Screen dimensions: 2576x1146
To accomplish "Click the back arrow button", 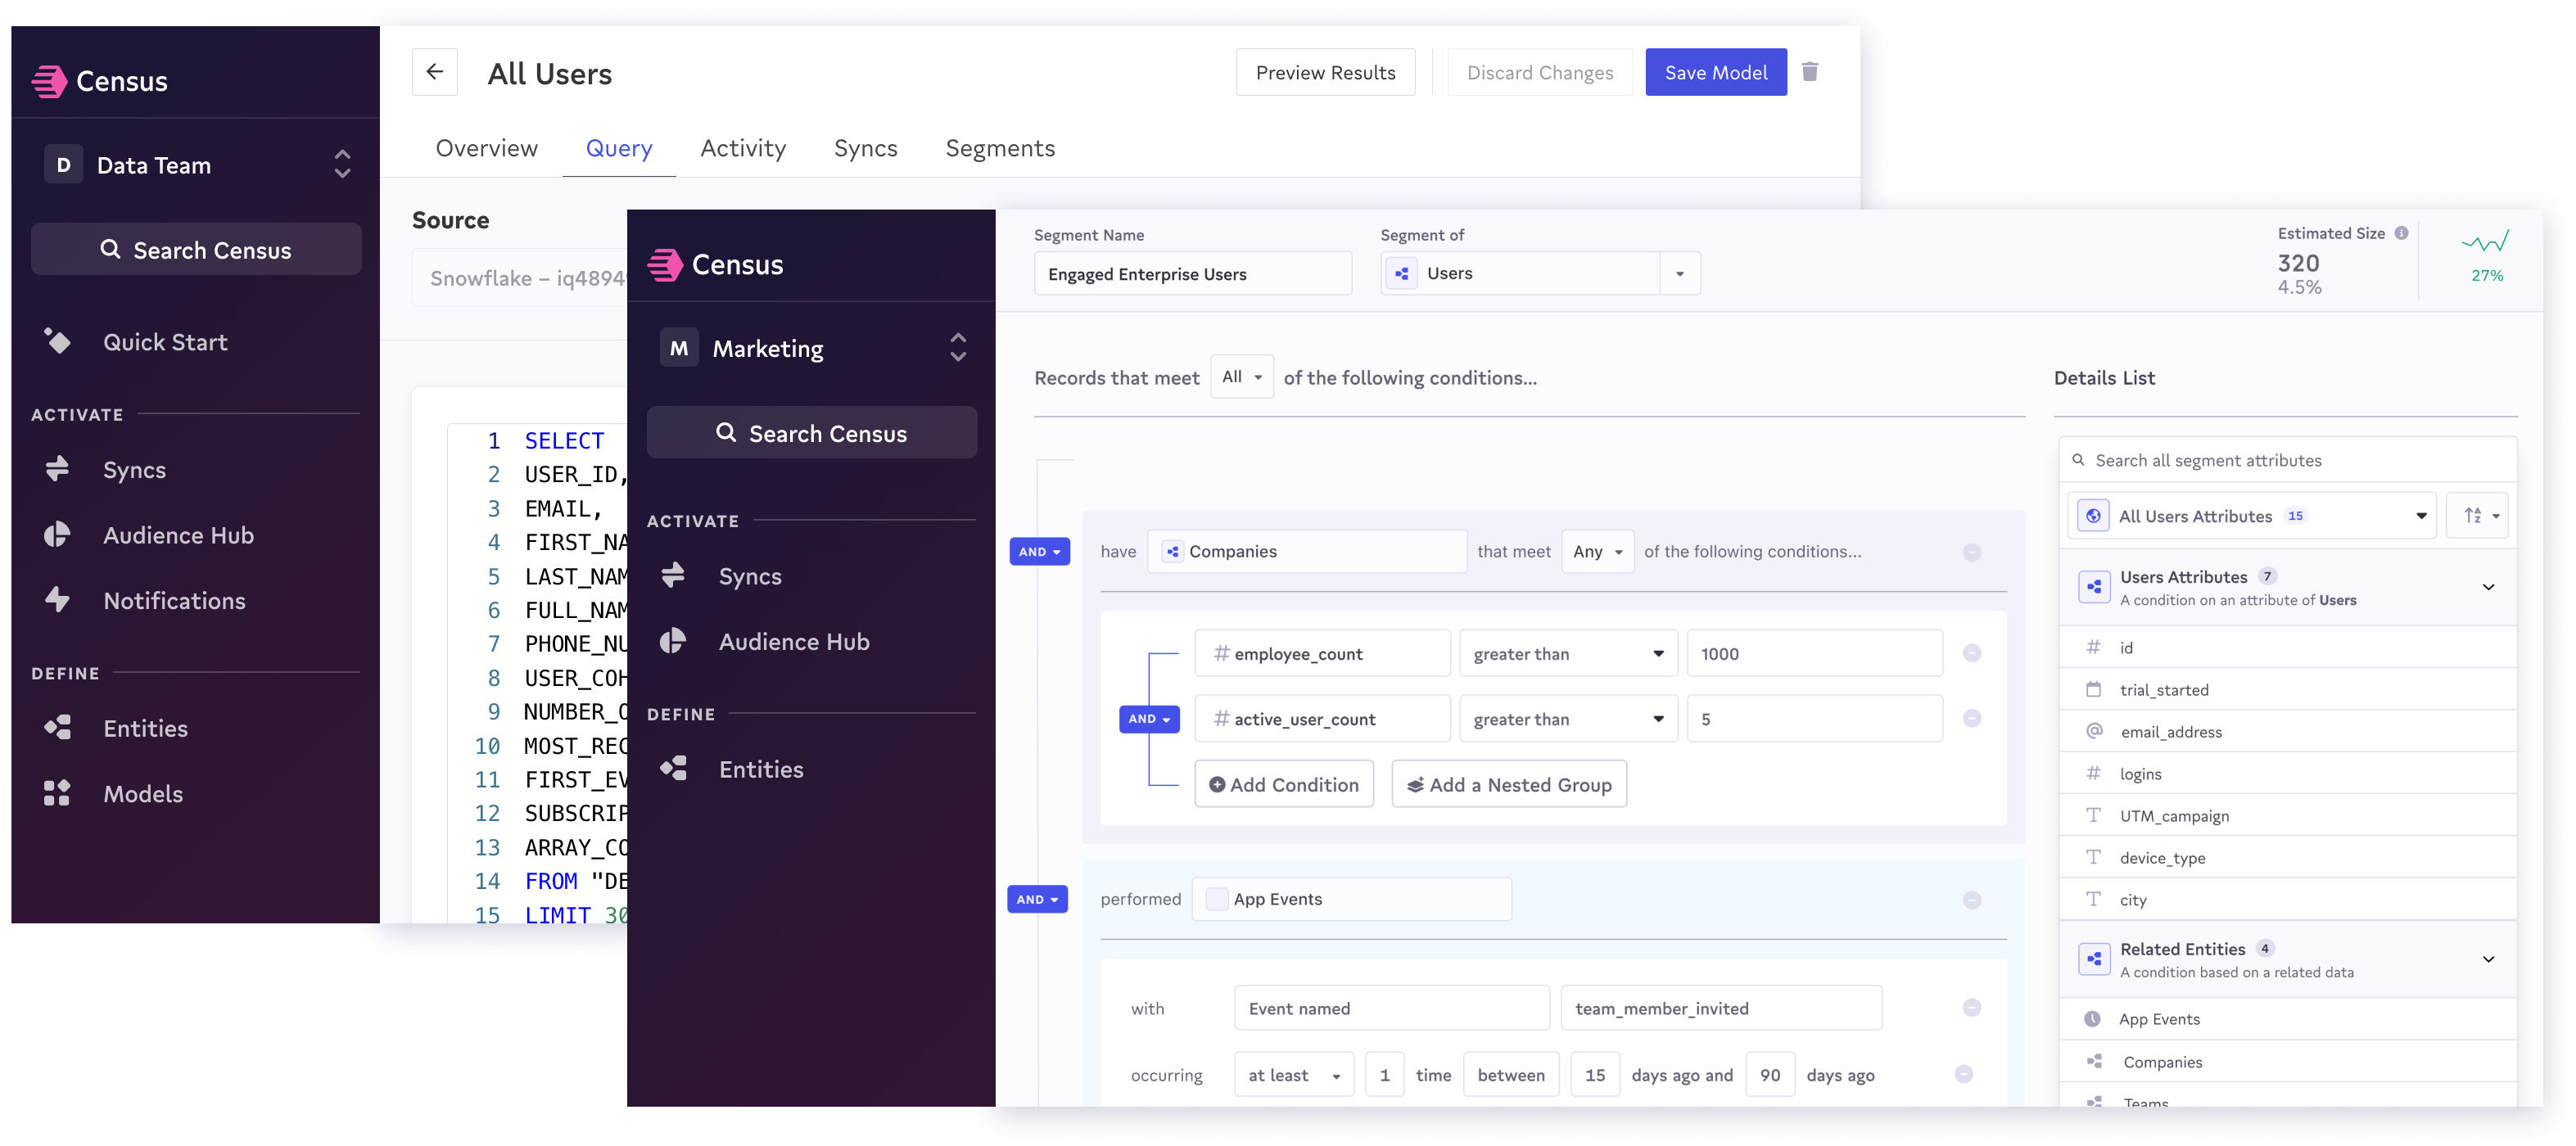I will coord(434,72).
